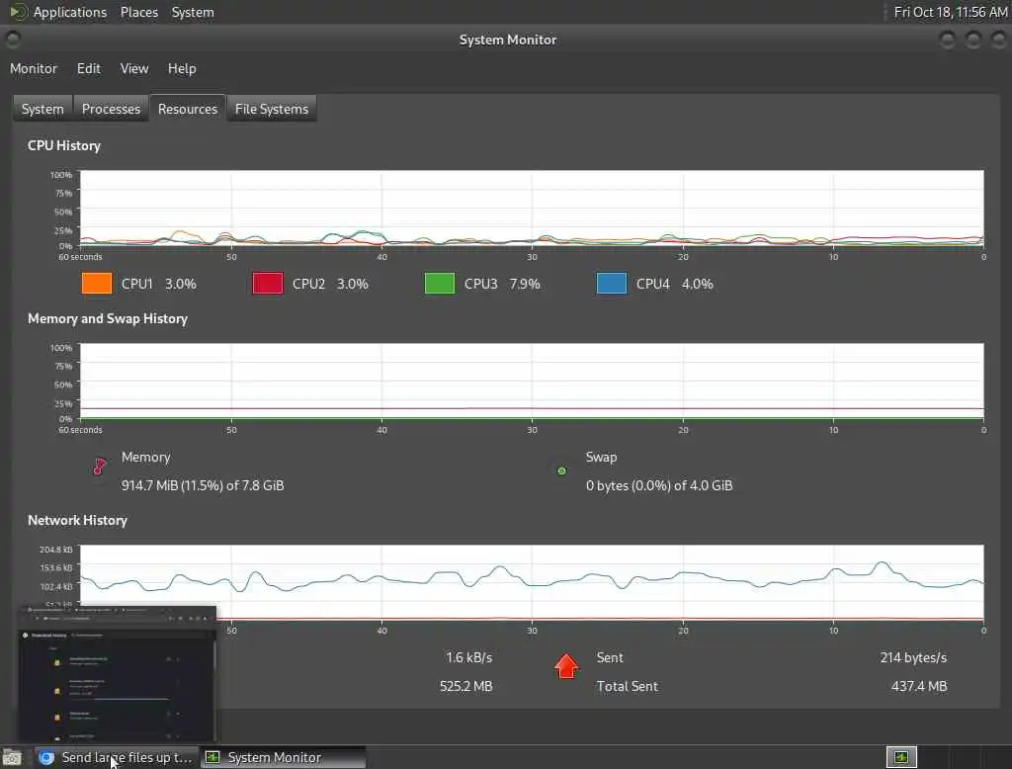The image size is (1012, 769).
Task: Click the Memory pie color icon
Action: pos(100,467)
